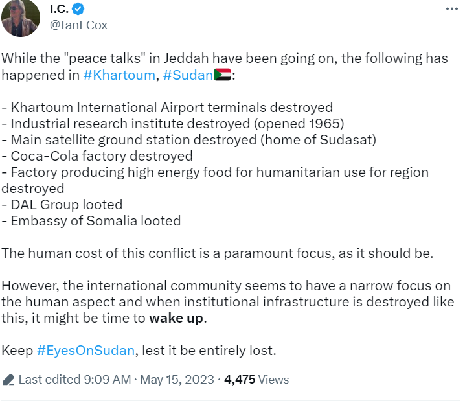Click the Coca-Cola factory destroyed line
The image size is (465, 403).
click(x=97, y=156)
